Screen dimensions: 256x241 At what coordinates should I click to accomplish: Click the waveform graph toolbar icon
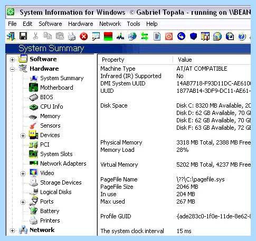pyautogui.click(x=120, y=36)
